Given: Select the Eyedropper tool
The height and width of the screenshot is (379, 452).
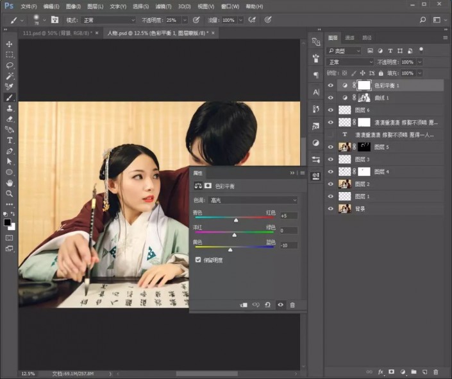Looking at the screenshot, I should pos(9,86).
